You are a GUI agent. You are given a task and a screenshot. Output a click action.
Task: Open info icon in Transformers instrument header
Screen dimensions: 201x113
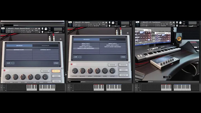tap(174, 22)
